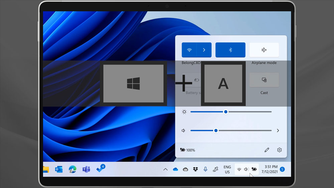
Task: Open the ENG US language switcher
Action: click(227, 170)
